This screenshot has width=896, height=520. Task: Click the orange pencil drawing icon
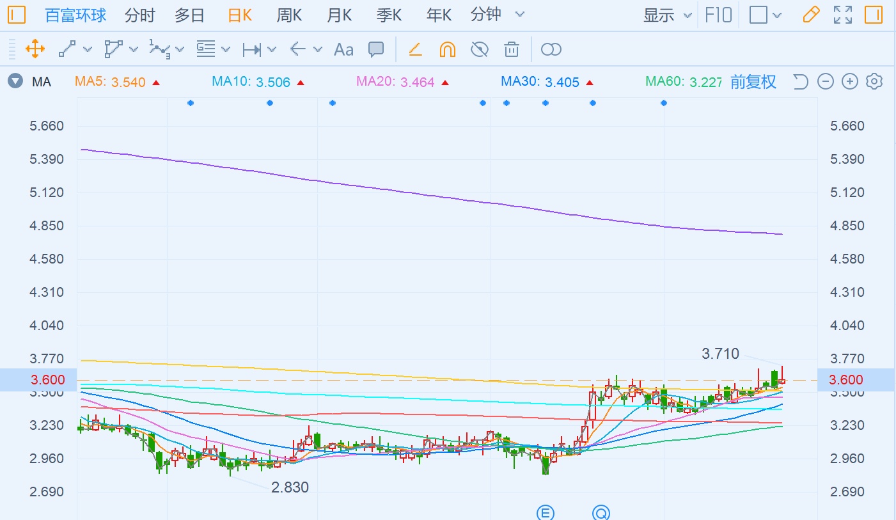coord(811,15)
